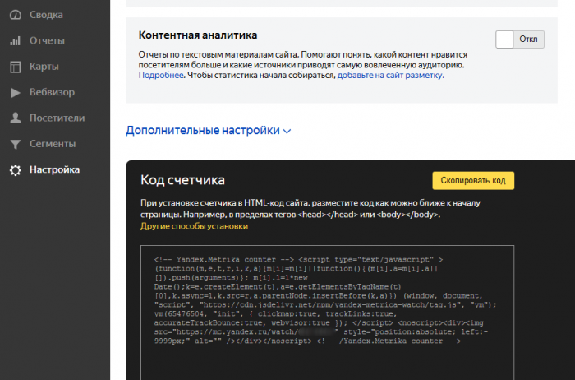Screen dimensions: 575x380
Task: Open Отчеты in the sidebar
Action: (47, 40)
